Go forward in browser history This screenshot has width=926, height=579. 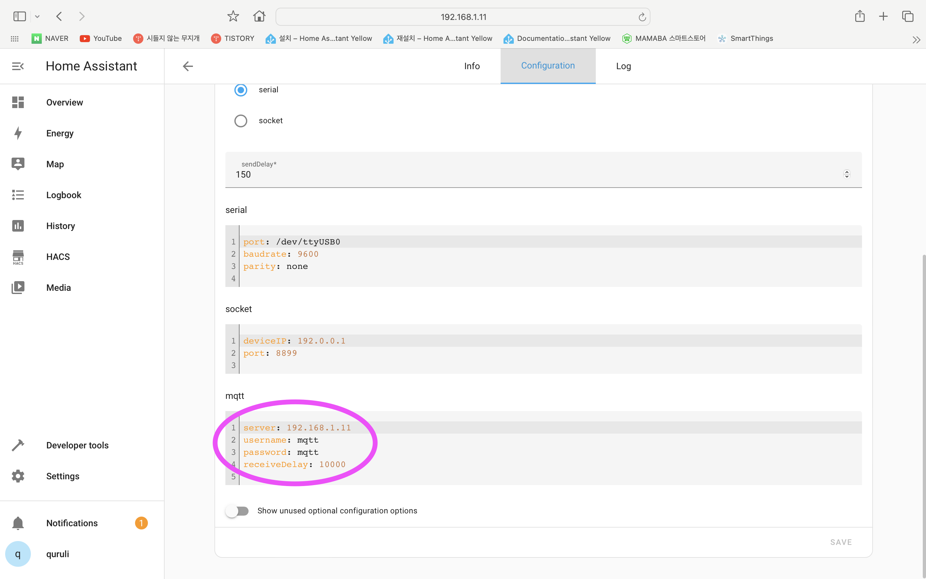pos(81,16)
